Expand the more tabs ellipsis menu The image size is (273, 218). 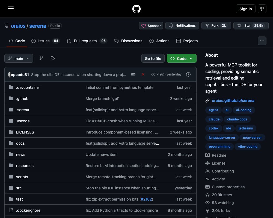coord(262,41)
